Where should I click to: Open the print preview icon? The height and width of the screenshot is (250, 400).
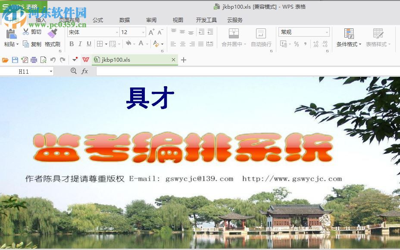pos(44,59)
